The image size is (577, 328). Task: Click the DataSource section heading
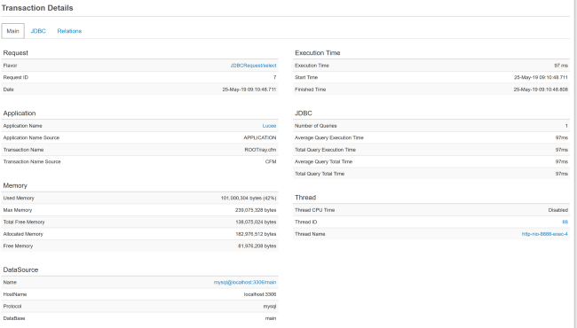[20, 269]
